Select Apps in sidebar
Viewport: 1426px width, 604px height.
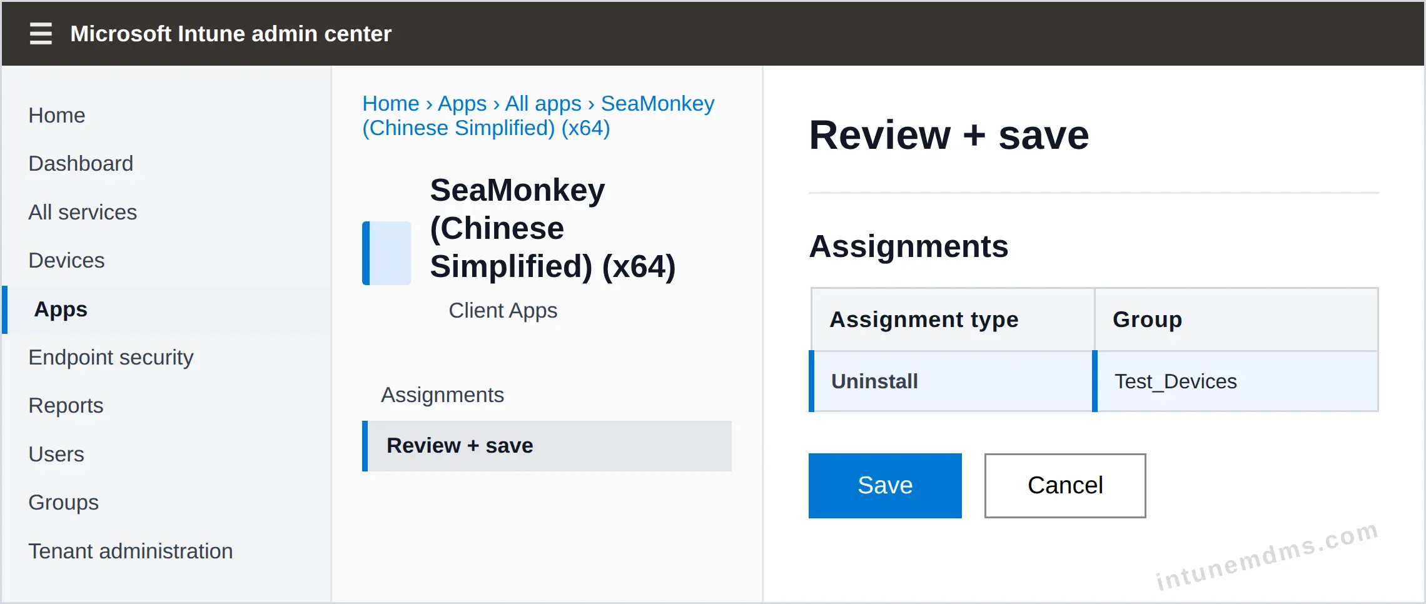point(167,310)
